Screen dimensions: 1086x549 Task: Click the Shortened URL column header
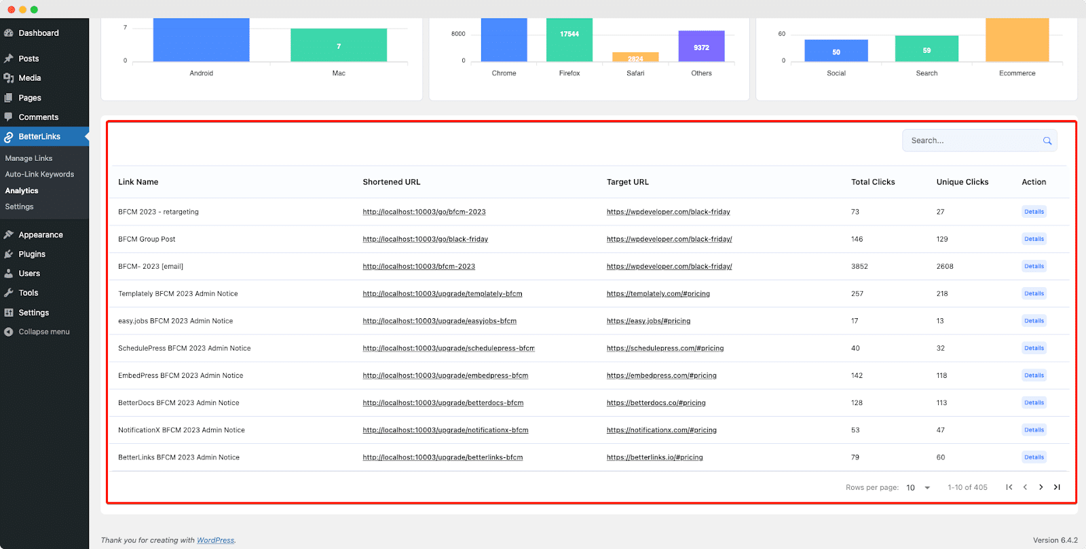[392, 182]
